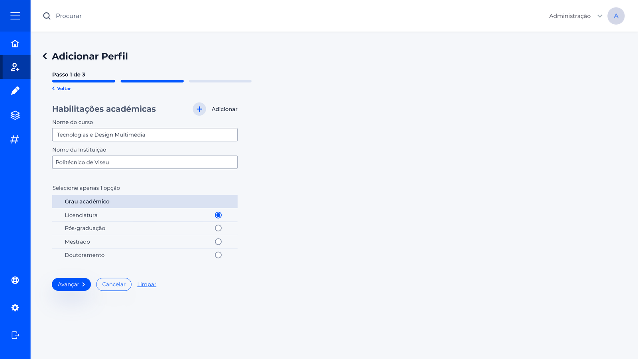
Task: Pick the Doutoramento radio button
Action: point(218,255)
